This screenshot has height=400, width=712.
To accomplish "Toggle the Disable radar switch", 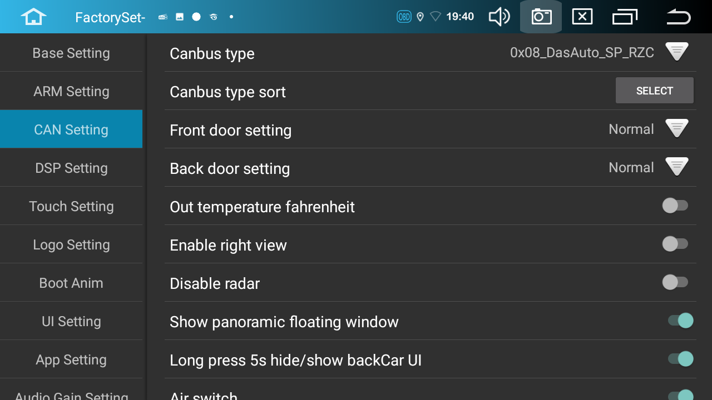I will pyautogui.click(x=675, y=282).
